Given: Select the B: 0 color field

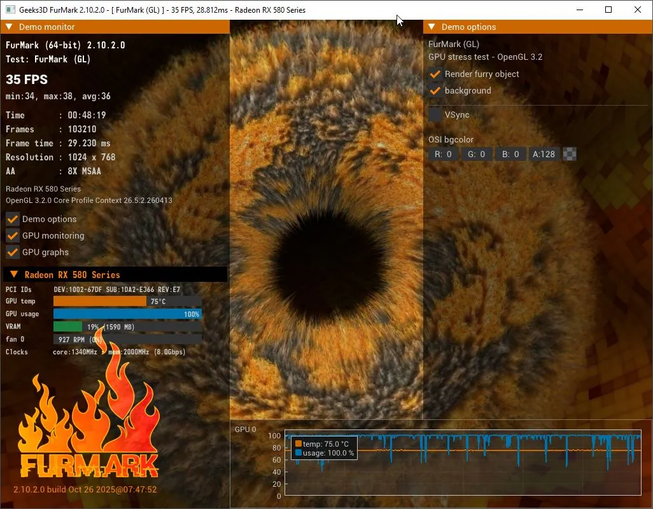Looking at the screenshot, I should pyautogui.click(x=510, y=154).
